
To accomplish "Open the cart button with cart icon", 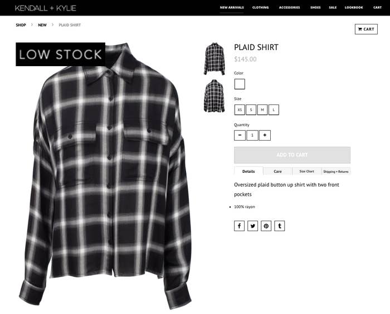I will pyautogui.click(x=366, y=29).
